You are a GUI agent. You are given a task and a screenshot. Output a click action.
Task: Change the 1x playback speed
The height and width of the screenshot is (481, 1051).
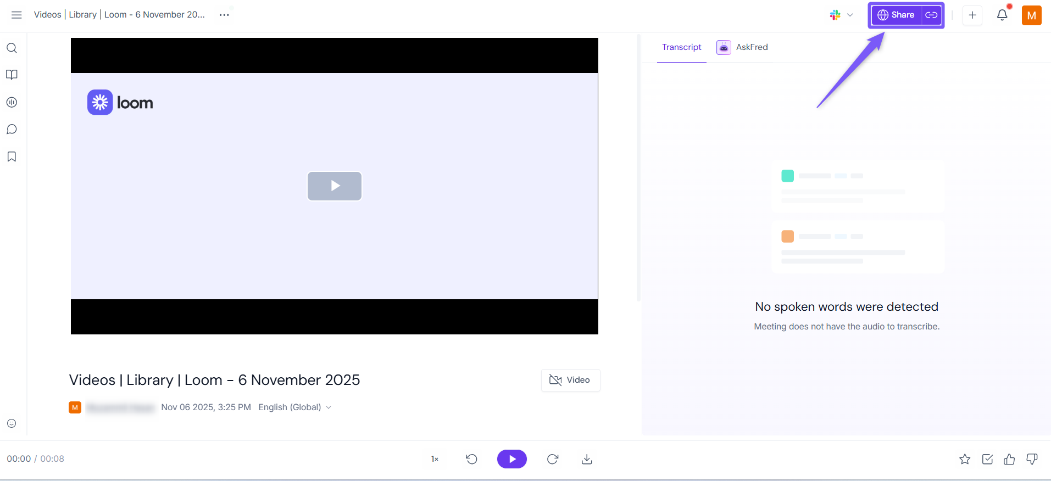coord(435,459)
